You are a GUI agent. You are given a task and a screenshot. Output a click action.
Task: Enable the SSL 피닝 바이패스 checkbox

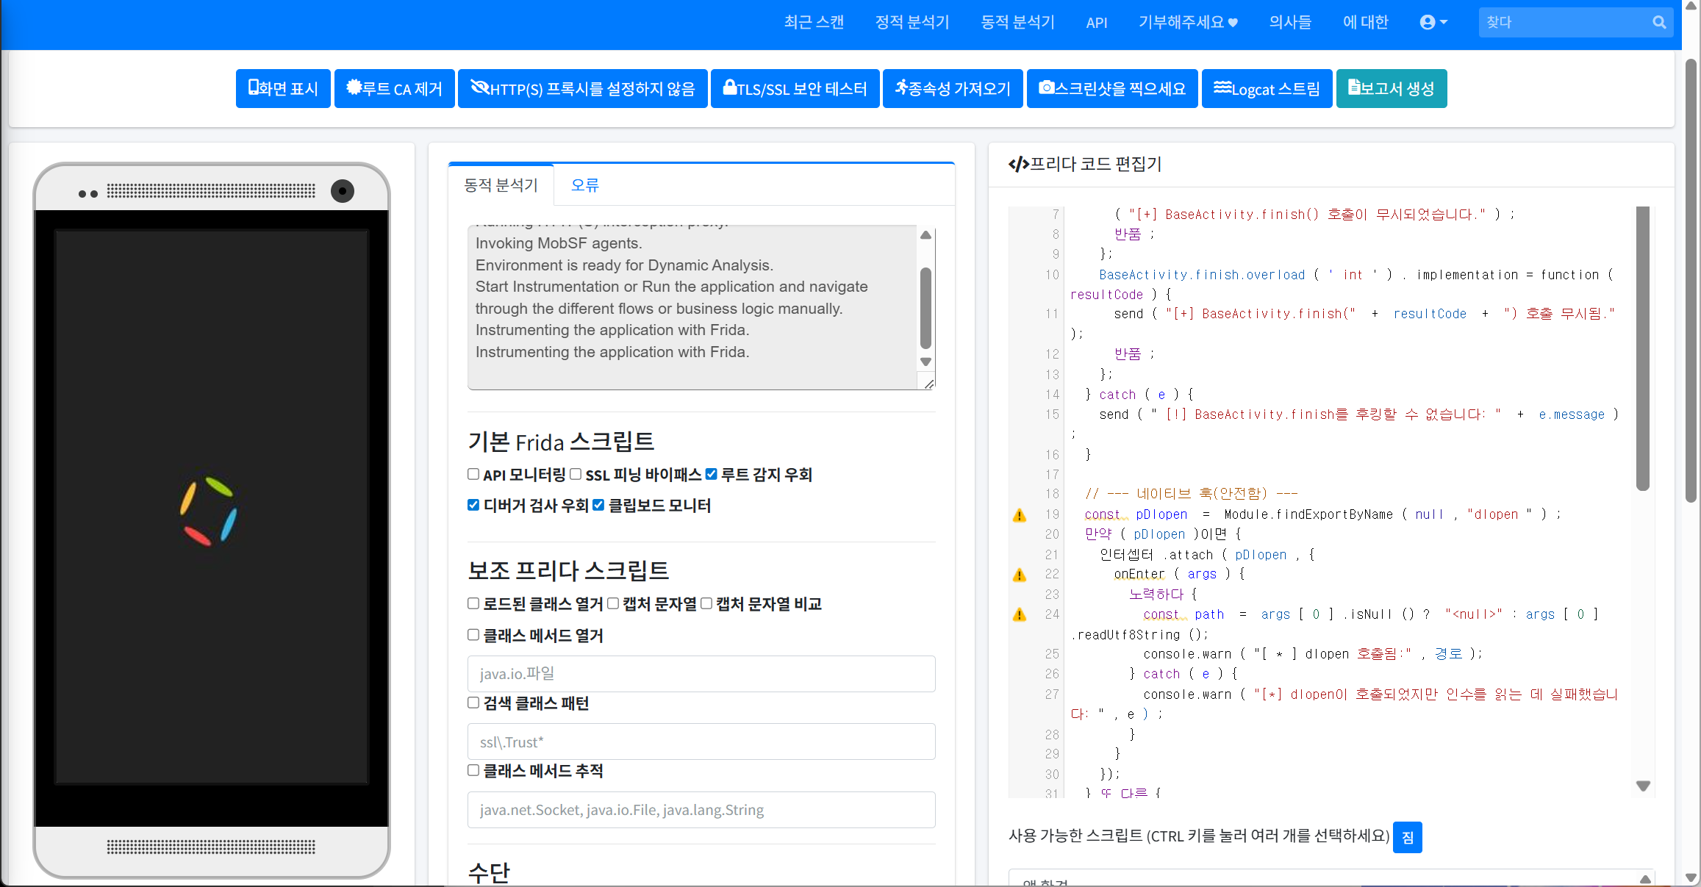coord(576,475)
